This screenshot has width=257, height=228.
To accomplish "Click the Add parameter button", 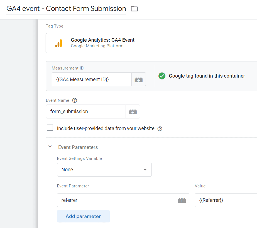I will point(83,216).
